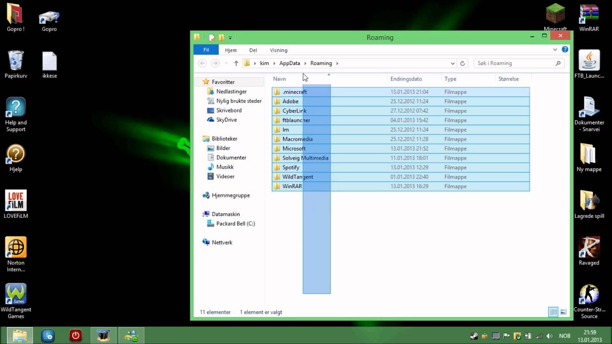Expand chevron after Roaming in path
Screen dimensions: 612x344
point(337,63)
